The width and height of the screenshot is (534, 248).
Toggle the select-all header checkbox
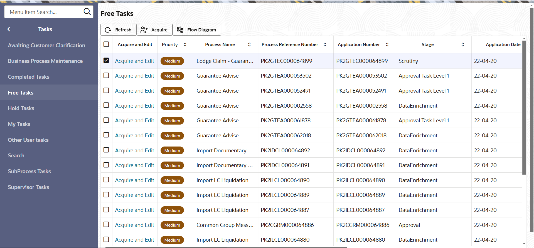[106, 44]
